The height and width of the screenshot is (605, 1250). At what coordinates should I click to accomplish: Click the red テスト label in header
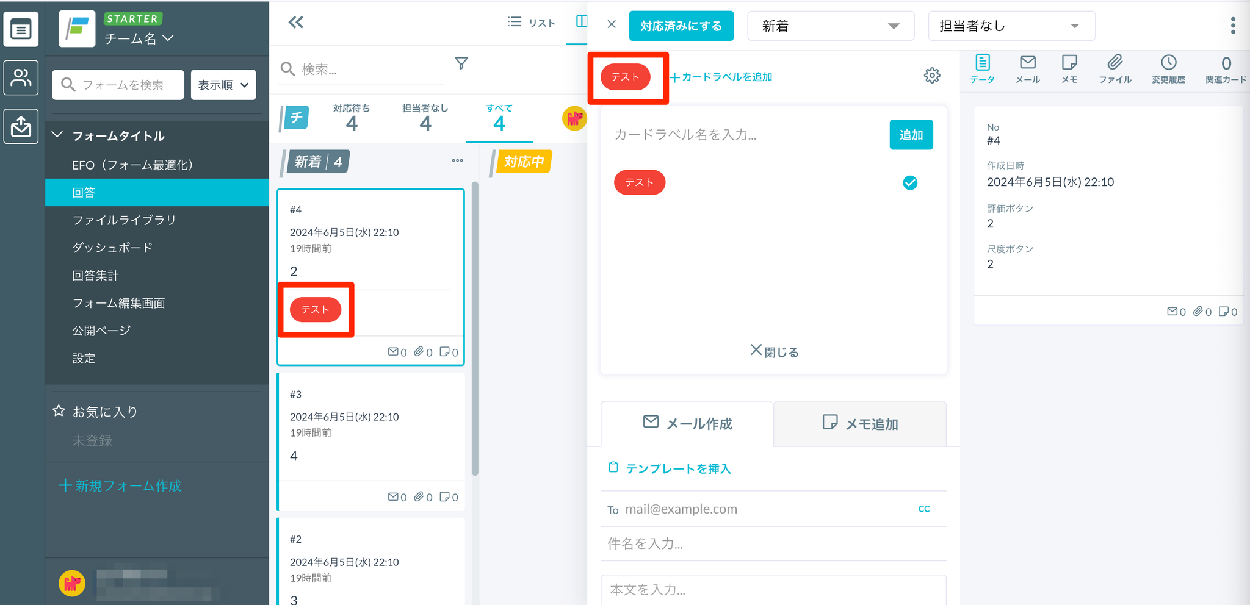(625, 77)
